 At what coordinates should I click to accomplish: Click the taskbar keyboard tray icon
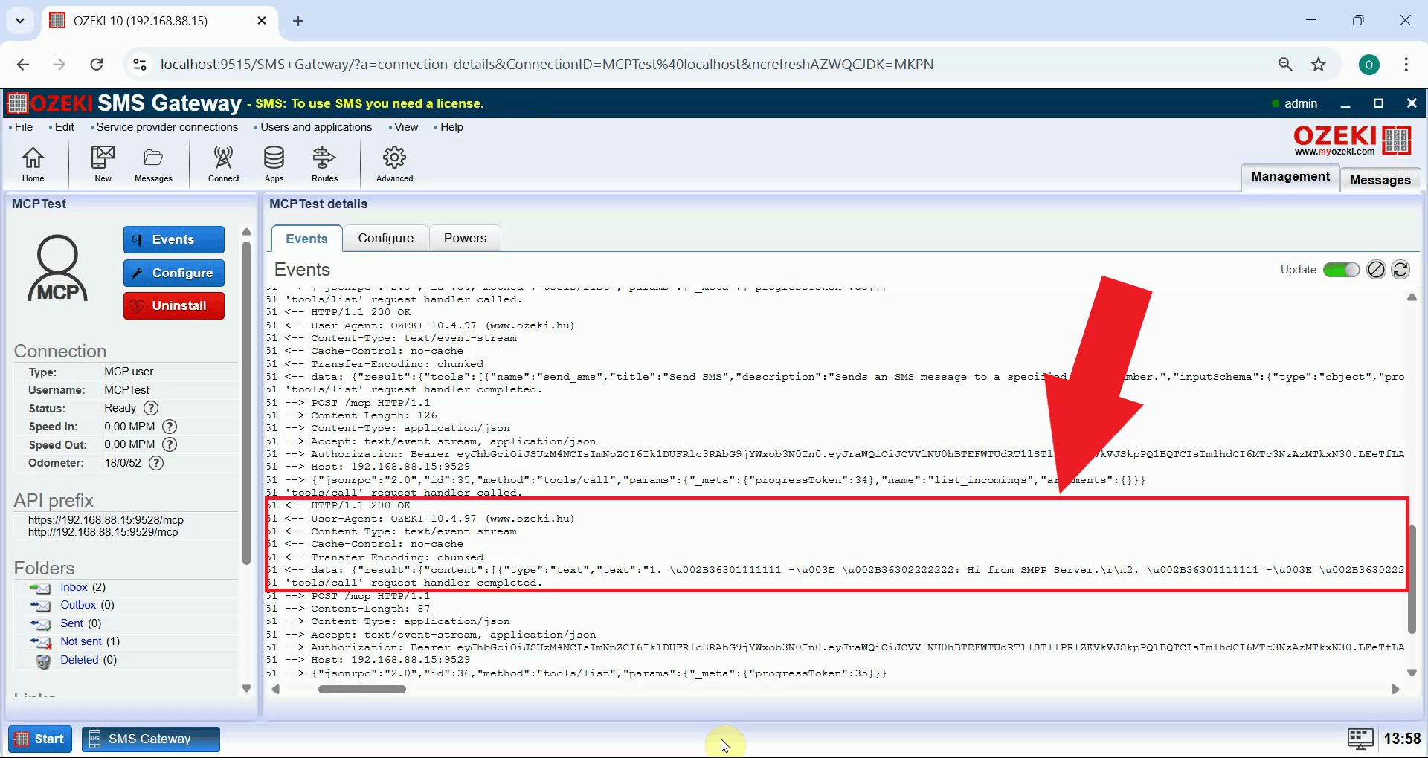[1360, 739]
